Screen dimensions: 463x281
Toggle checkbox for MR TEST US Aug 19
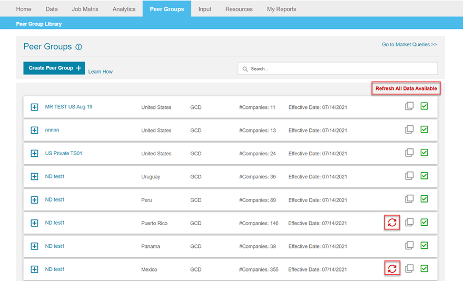coord(425,106)
